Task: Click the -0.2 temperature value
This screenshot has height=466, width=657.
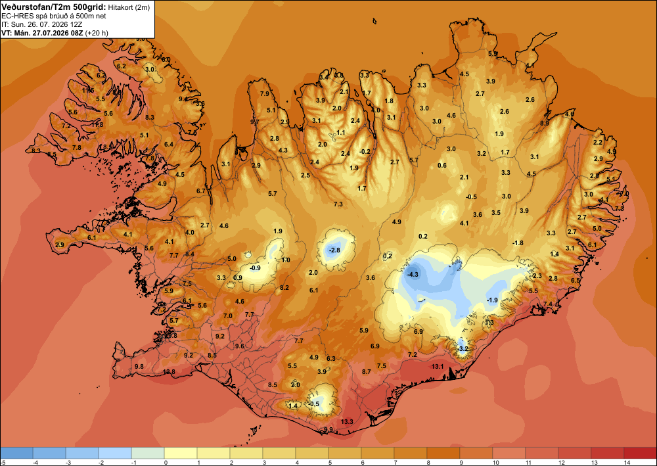Action: coord(365,152)
